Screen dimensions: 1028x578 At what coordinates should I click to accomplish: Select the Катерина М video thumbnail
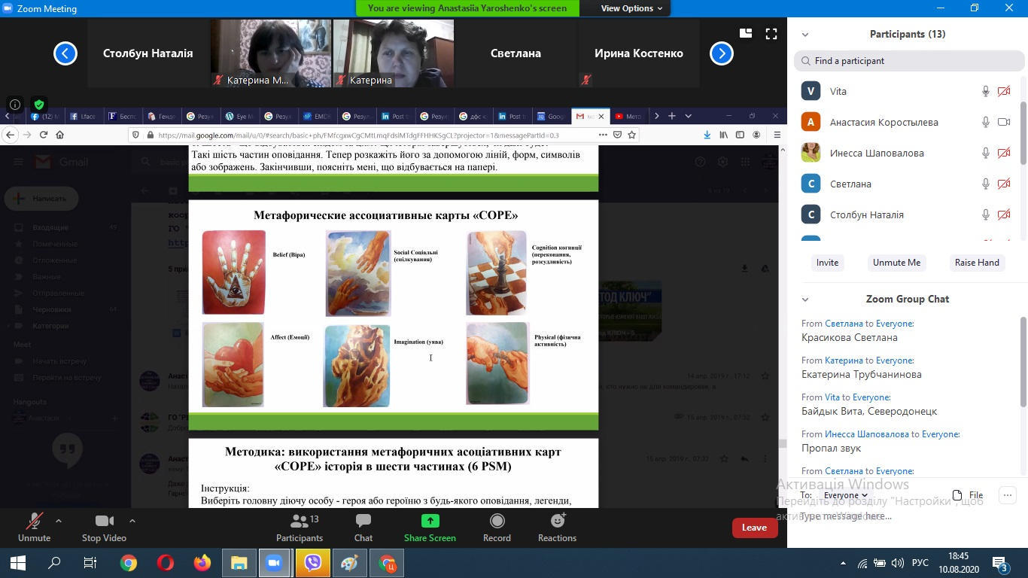(x=271, y=53)
